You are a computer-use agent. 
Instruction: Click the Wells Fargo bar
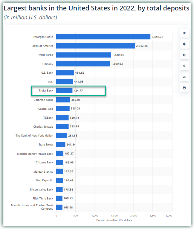click(x=83, y=55)
